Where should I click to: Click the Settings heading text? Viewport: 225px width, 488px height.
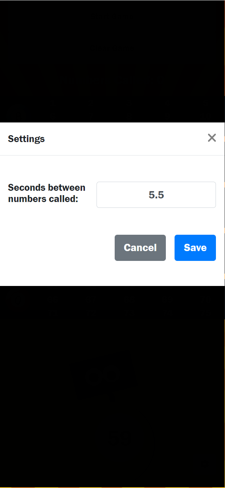pyautogui.click(x=26, y=139)
